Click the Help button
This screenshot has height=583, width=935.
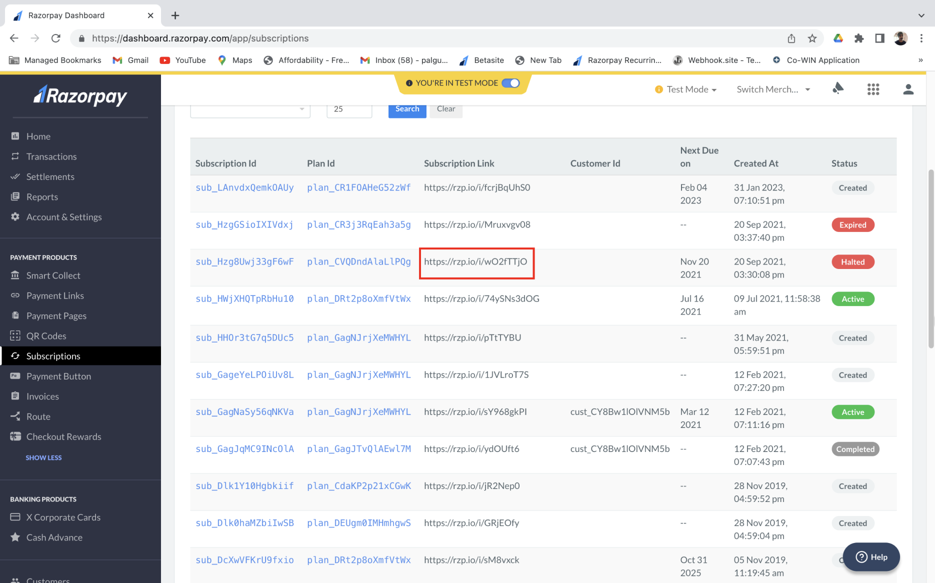tap(871, 556)
